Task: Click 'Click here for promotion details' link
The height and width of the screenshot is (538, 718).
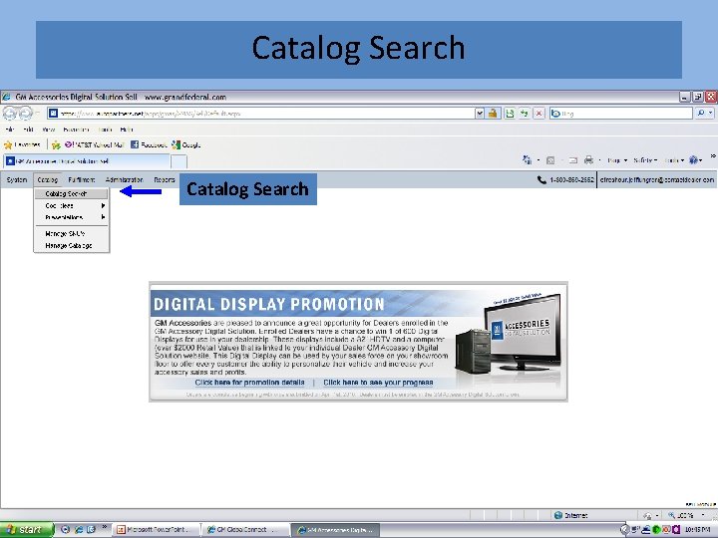Action: pyautogui.click(x=249, y=383)
